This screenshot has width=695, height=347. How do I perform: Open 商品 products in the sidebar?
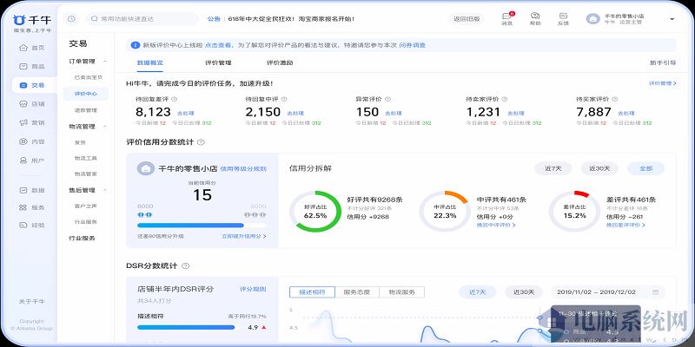point(30,66)
